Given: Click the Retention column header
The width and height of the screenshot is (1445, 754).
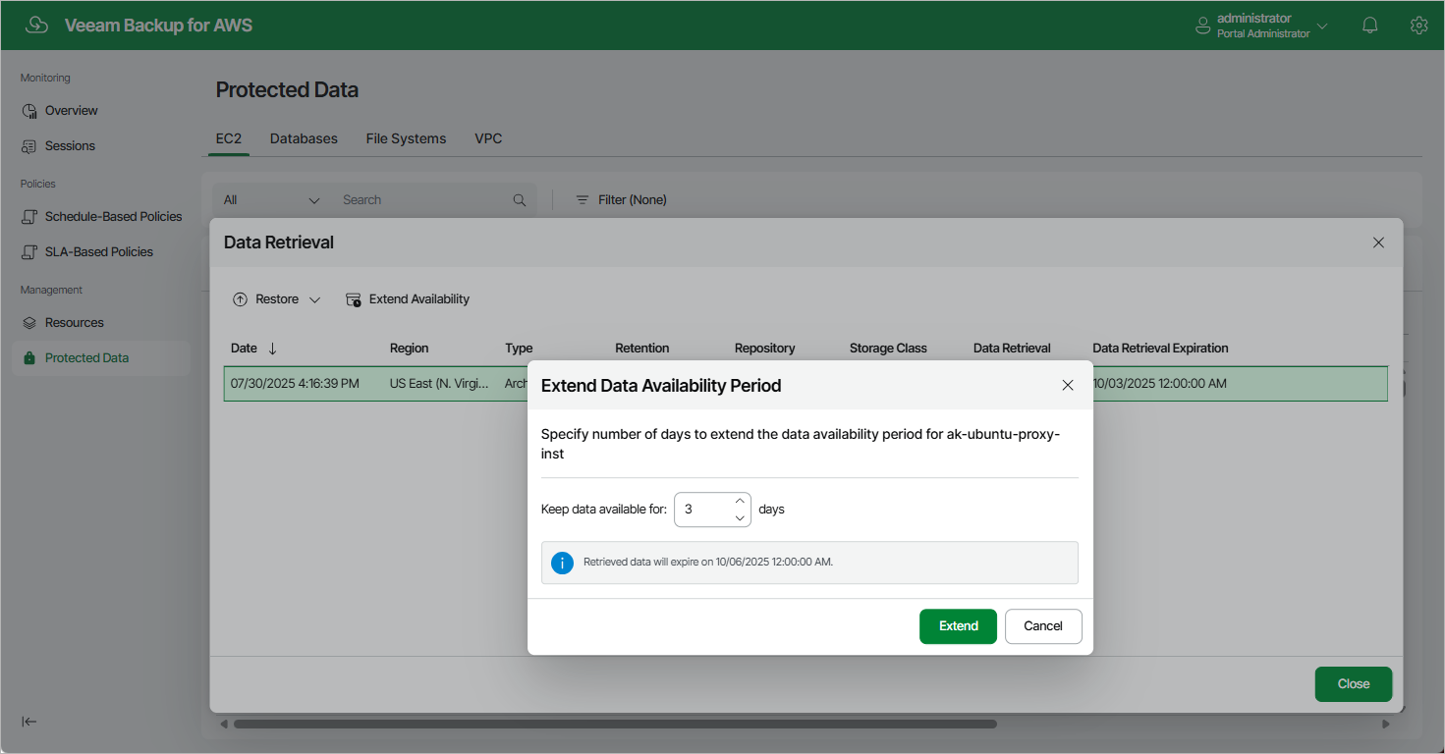Looking at the screenshot, I should click(642, 349).
